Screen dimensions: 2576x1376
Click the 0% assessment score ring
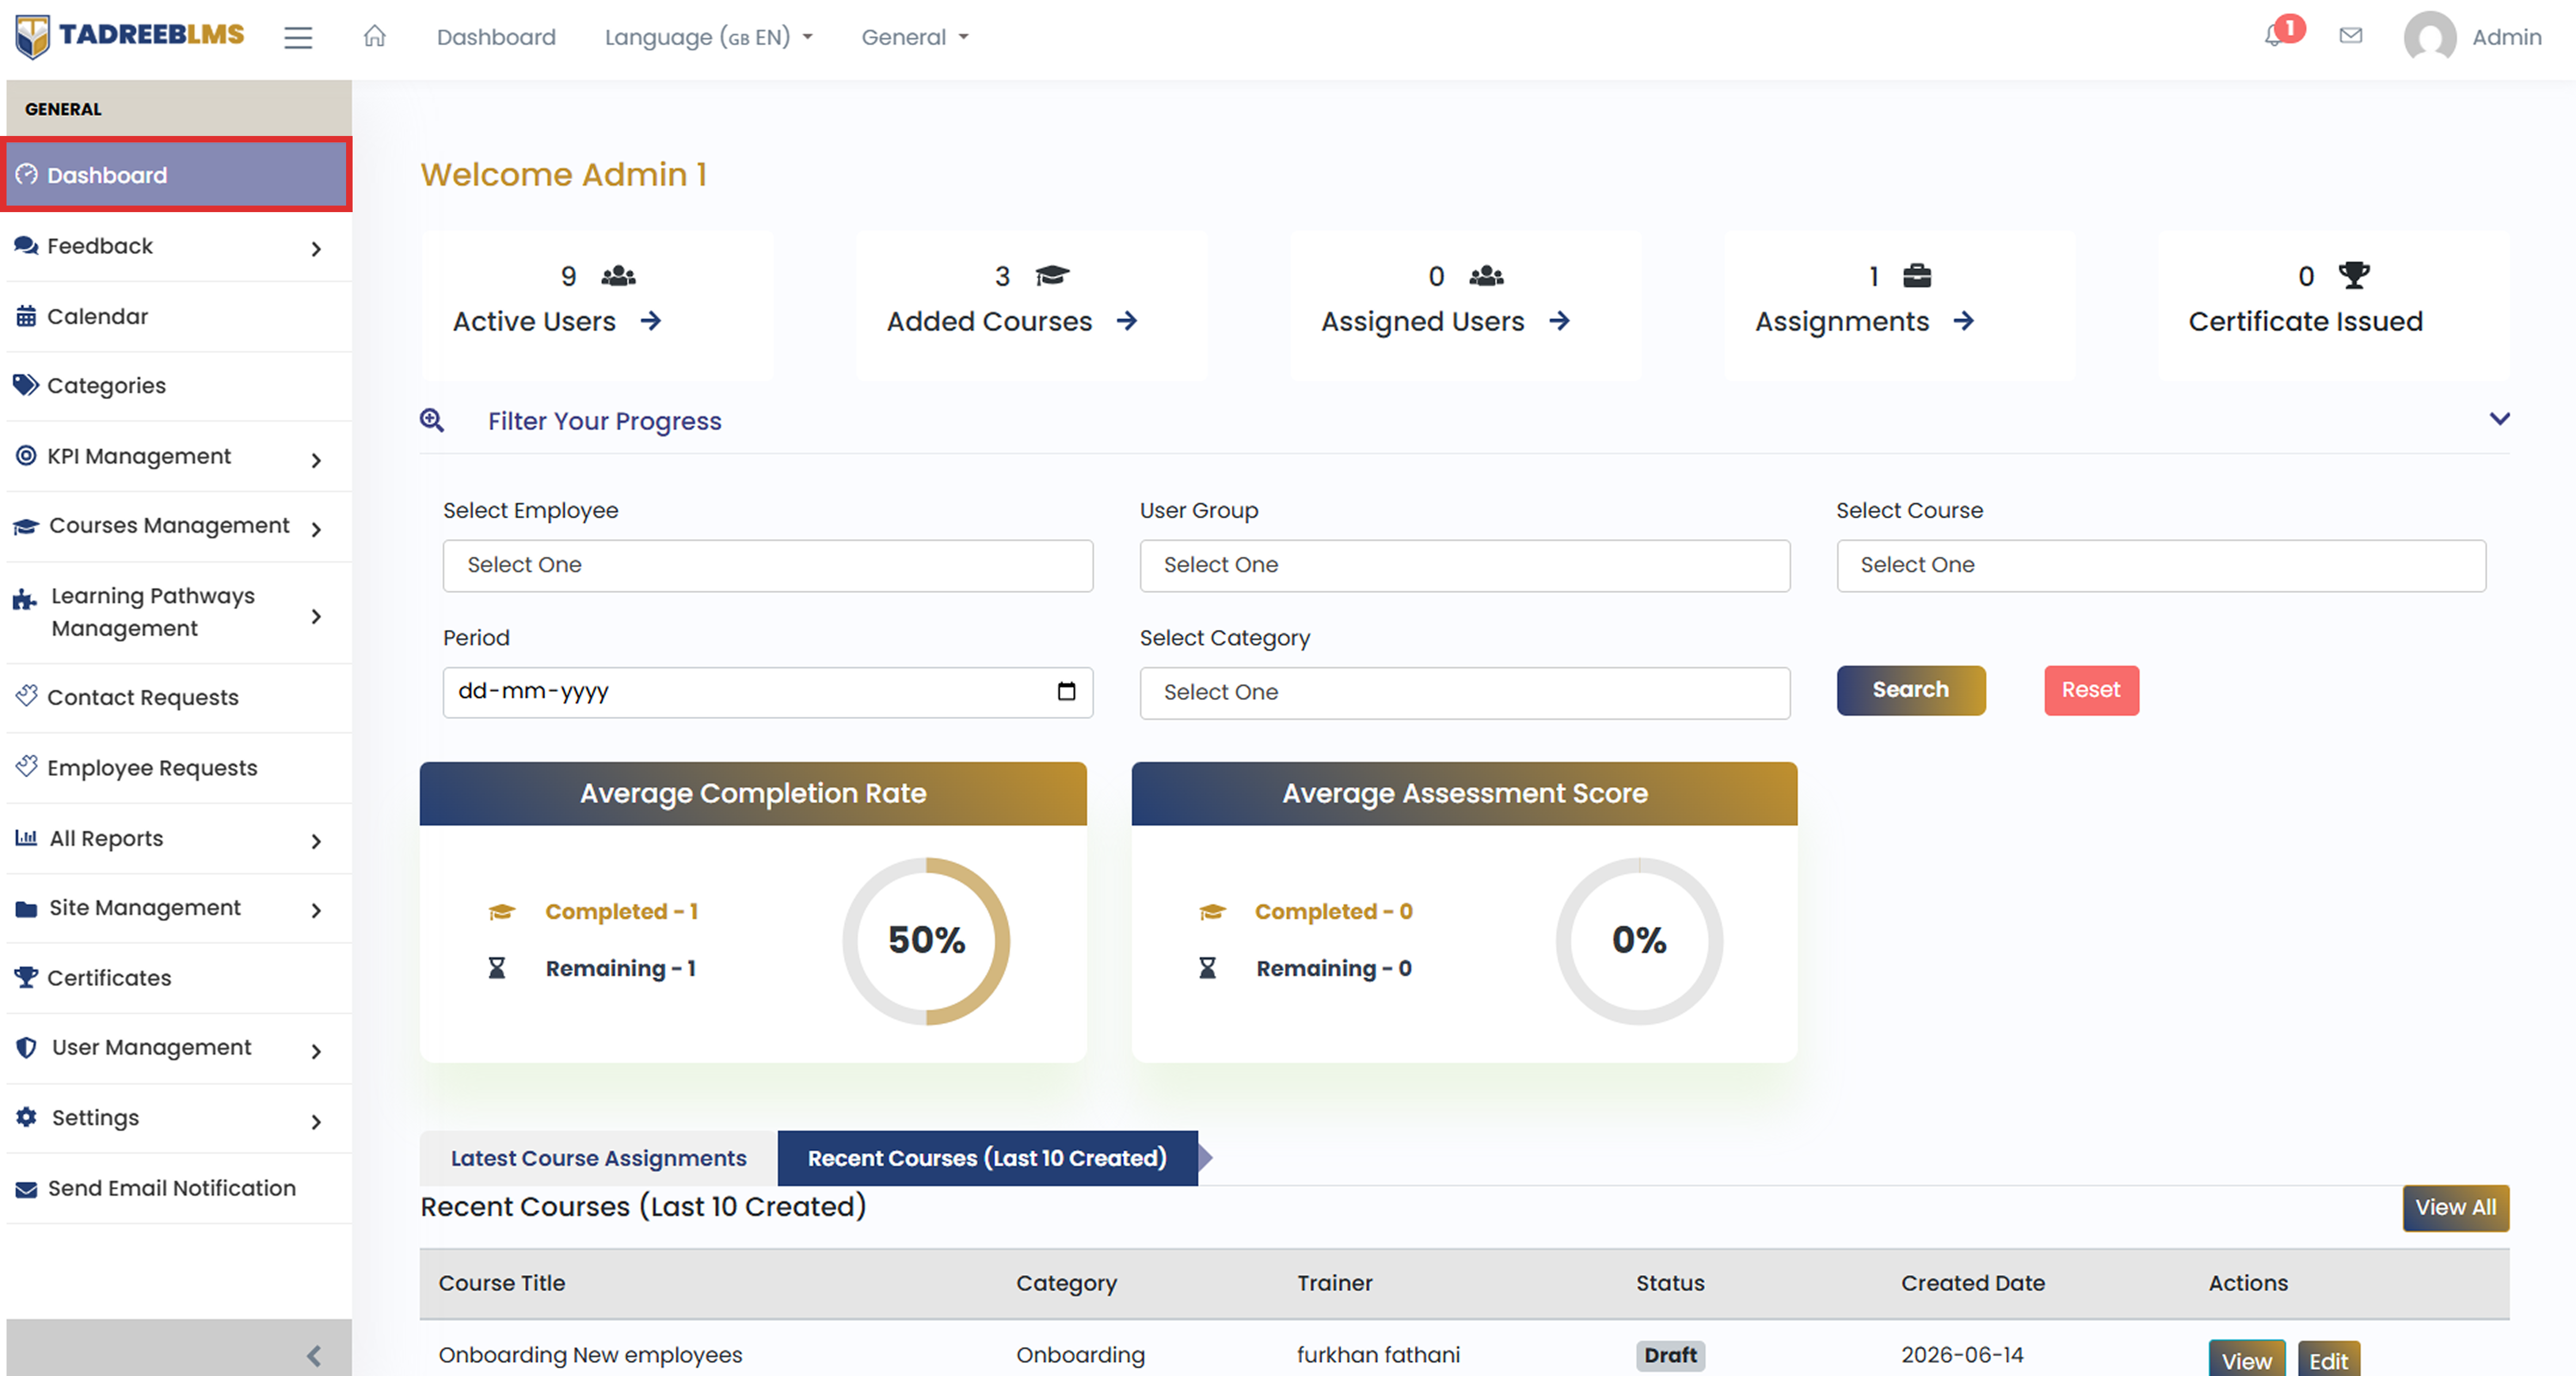click(x=1639, y=941)
